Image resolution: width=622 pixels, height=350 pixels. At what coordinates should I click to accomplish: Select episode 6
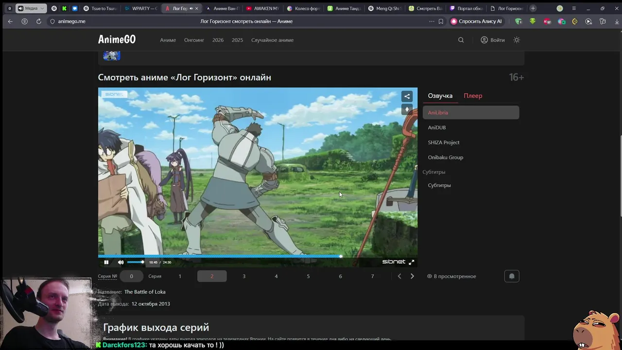click(340, 276)
